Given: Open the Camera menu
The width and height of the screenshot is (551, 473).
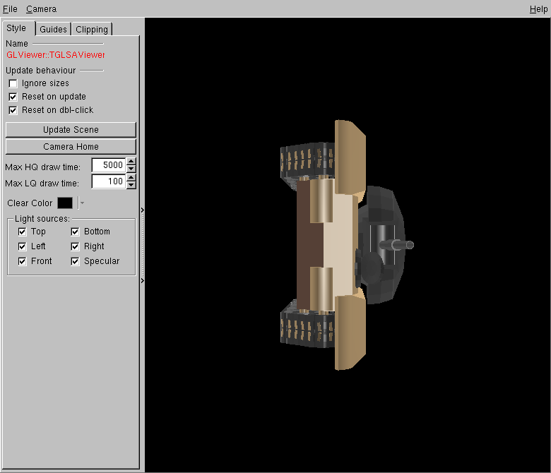Looking at the screenshot, I should pyautogui.click(x=41, y=8).
